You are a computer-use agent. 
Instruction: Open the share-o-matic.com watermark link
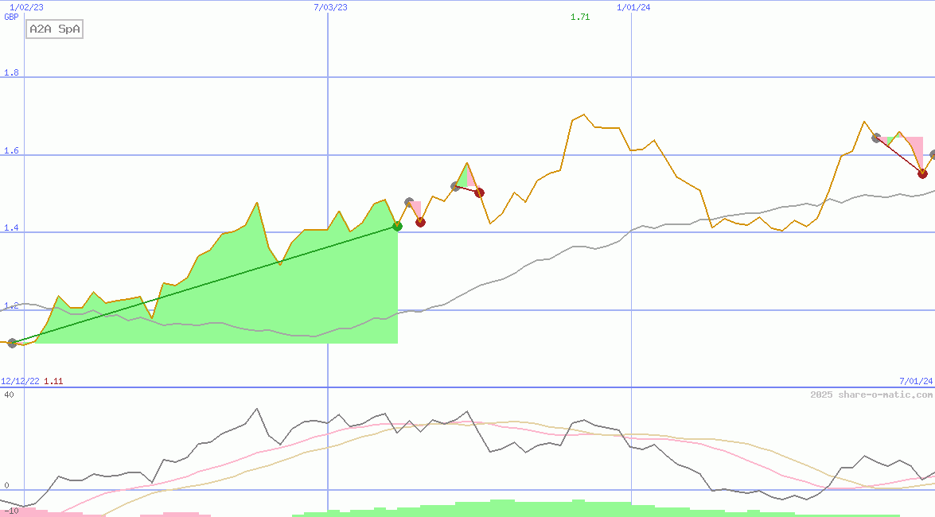[x=871, y=395]
